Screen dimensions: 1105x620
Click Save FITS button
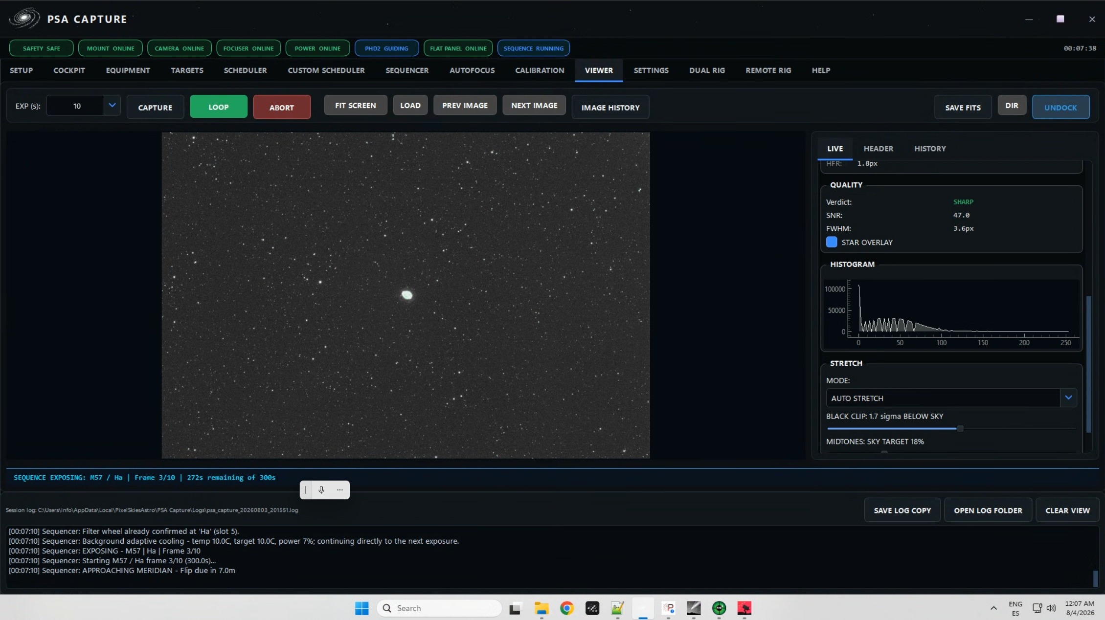click(963, 107)
